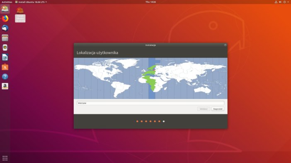
Task: Click the Warsaw location text field
Action: click(150, 103)
